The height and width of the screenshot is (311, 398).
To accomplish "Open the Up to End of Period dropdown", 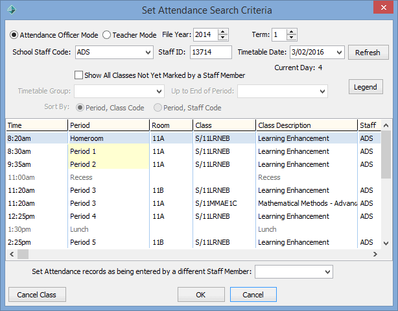I will [x=322, y=92].
